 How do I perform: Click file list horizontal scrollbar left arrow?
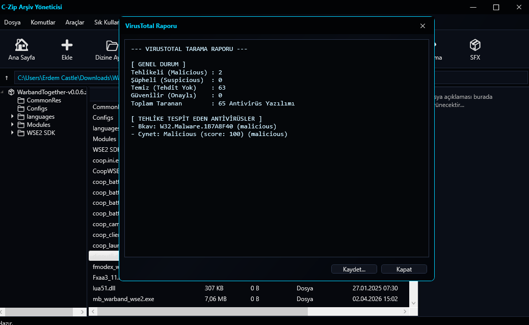93,312
